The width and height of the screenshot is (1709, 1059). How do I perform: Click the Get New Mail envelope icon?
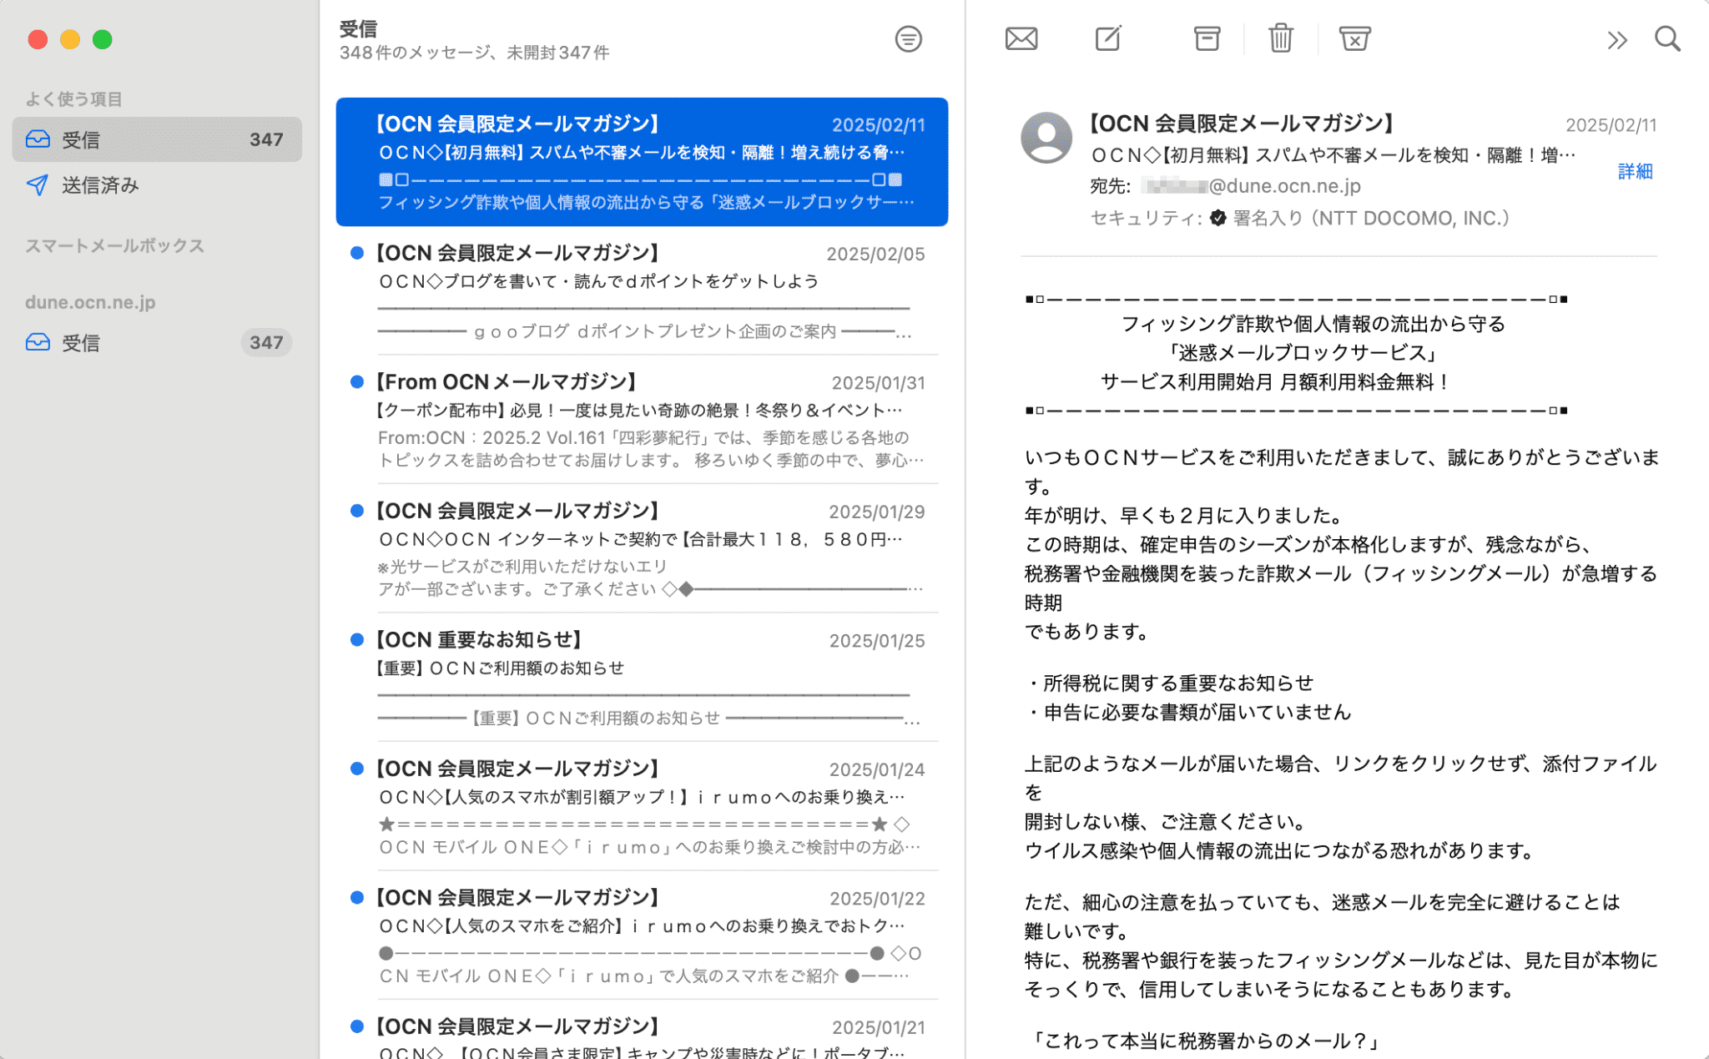click(x=1021, y=39)
